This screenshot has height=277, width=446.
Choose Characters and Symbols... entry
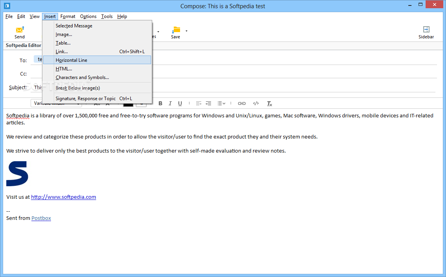(x=97, y=77)
